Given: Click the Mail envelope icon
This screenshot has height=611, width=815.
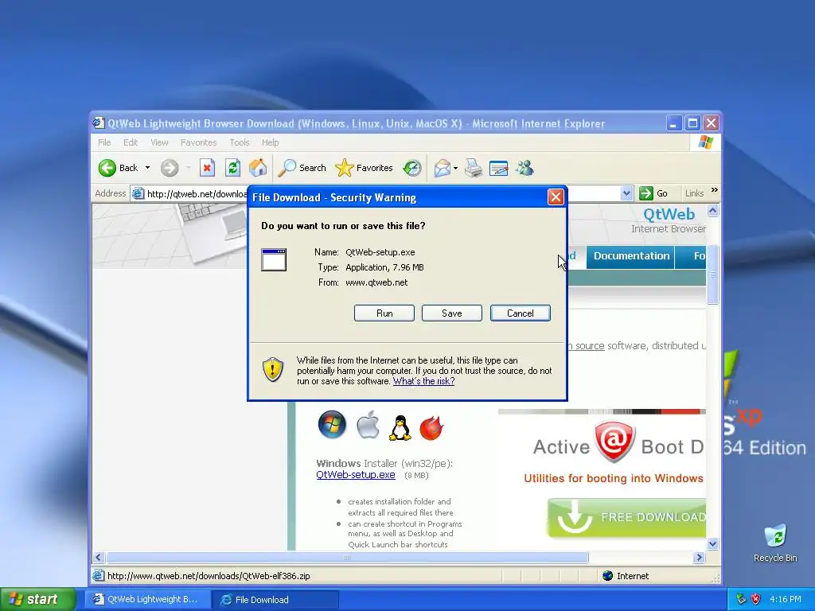Looking at the screenshot, I should click(442, 168).
